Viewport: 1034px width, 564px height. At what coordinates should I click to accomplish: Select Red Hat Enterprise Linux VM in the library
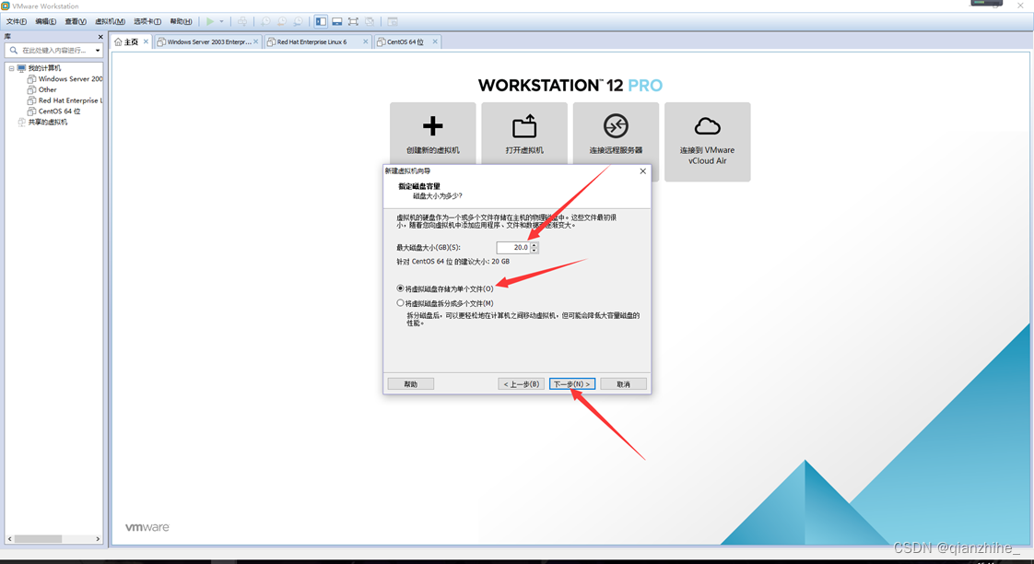71,100
